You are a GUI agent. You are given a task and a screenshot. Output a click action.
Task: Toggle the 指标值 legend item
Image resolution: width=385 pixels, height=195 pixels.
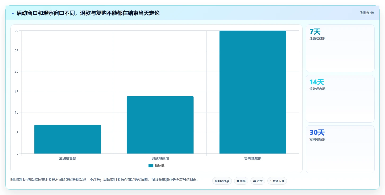tap(156, 165)
